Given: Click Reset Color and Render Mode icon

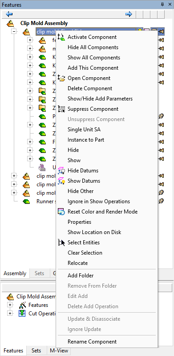Looking at the screenshot, I should (61, 212).
